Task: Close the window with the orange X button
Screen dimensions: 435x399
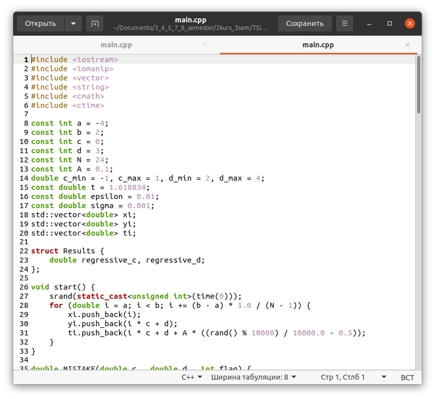Action: point(410,23)
